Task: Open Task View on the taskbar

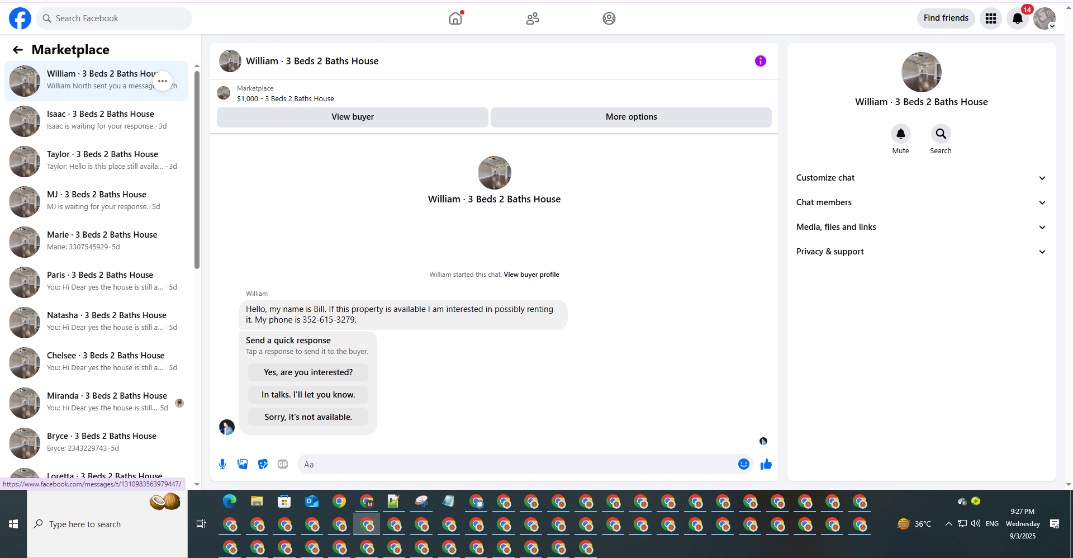Action: click(x=201, y=524)
